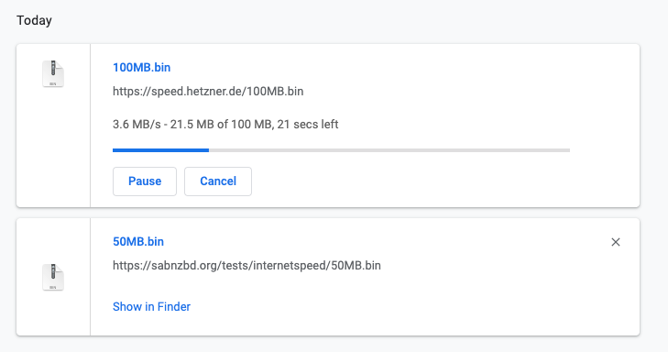Click the grey unfilled portion of progress bar
This screenshot has height=352, width=668.
click(x=389, y=150)
